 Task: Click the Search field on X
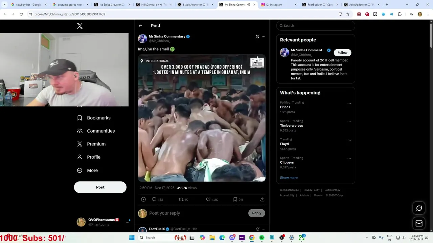(316, 26)
